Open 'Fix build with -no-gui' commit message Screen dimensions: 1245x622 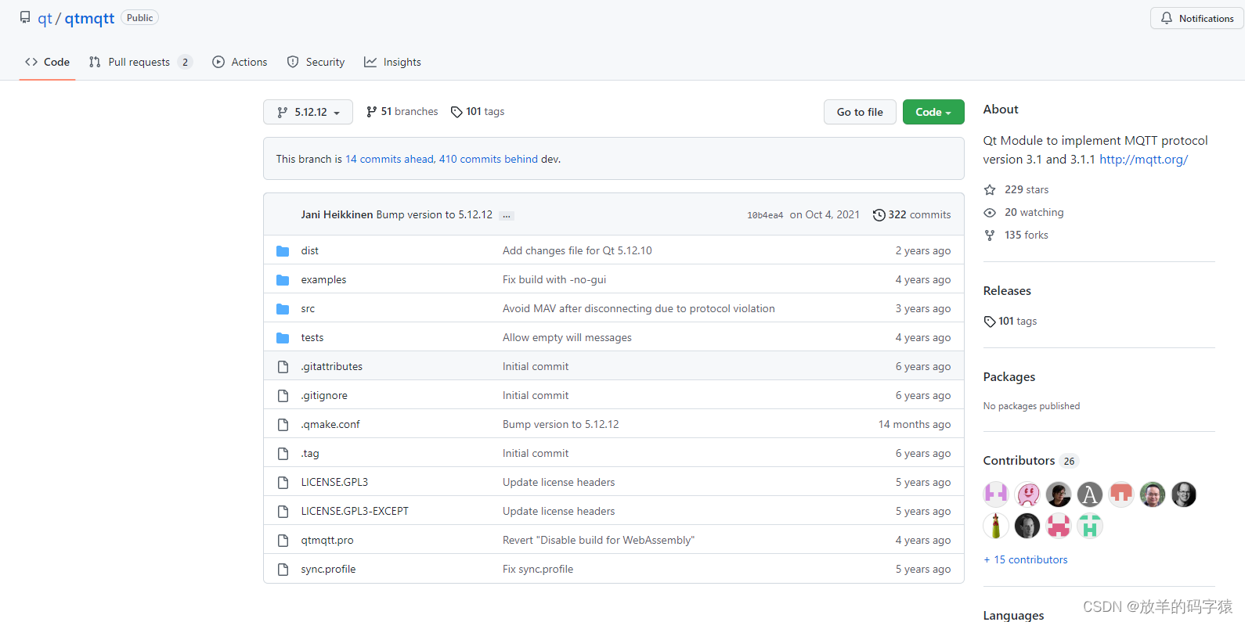click(x=554, y=280)
